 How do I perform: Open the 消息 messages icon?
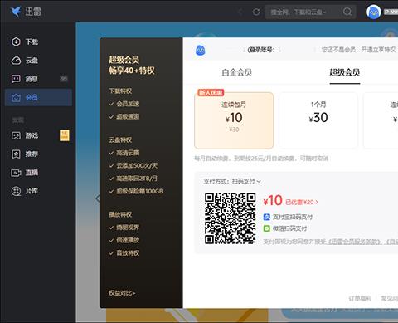click(x=16, y=79)
